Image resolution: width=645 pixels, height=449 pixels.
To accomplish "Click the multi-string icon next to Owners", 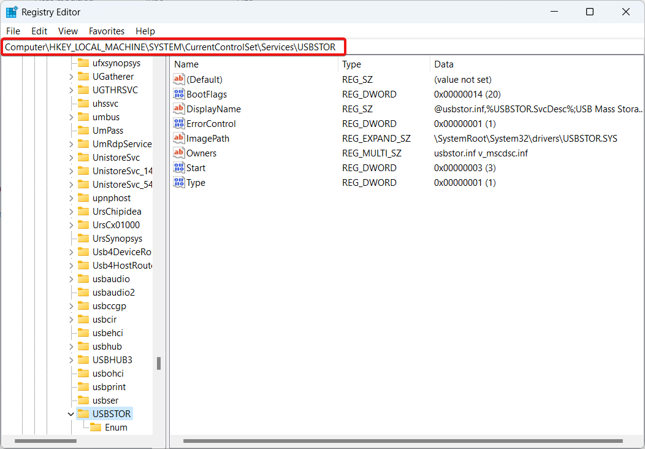I will (x=178, y=153).
